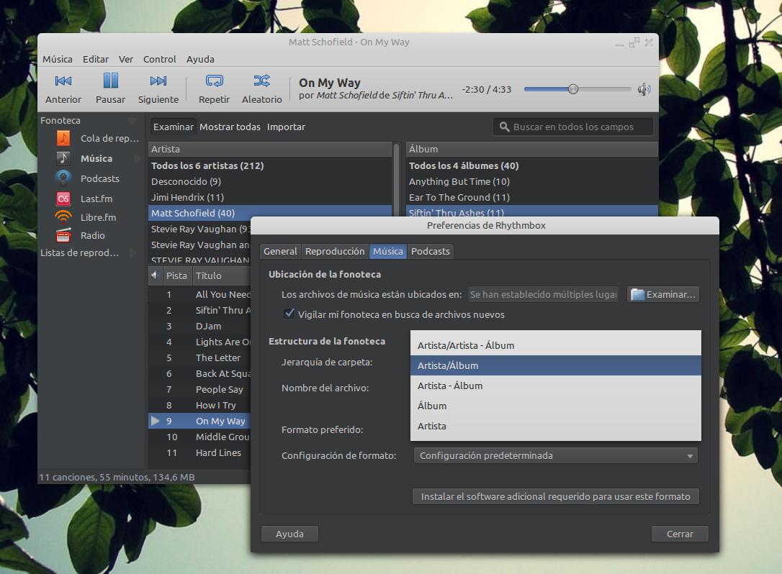Click the speaker playing-status column header

(x=155, y=275)
